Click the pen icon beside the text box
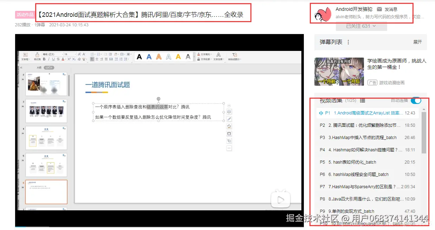The image size is (435, 230). point(229,119)
